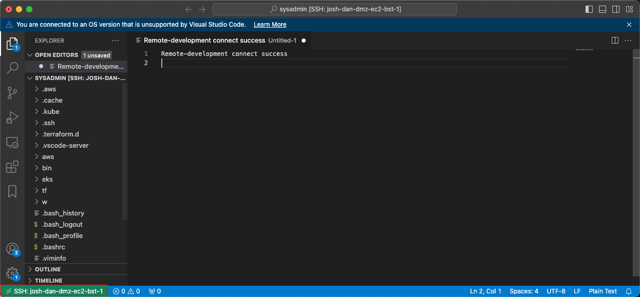The height and width of the screenshot is (297, 640).
Task: Go back with the navigation arrow
Action: pyautogui.click(x=189, y=9)
